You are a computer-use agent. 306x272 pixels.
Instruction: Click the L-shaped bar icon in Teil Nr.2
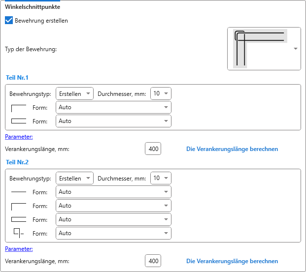click(18, 206)
